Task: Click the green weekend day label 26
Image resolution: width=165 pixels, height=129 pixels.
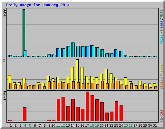Action: 131,125
